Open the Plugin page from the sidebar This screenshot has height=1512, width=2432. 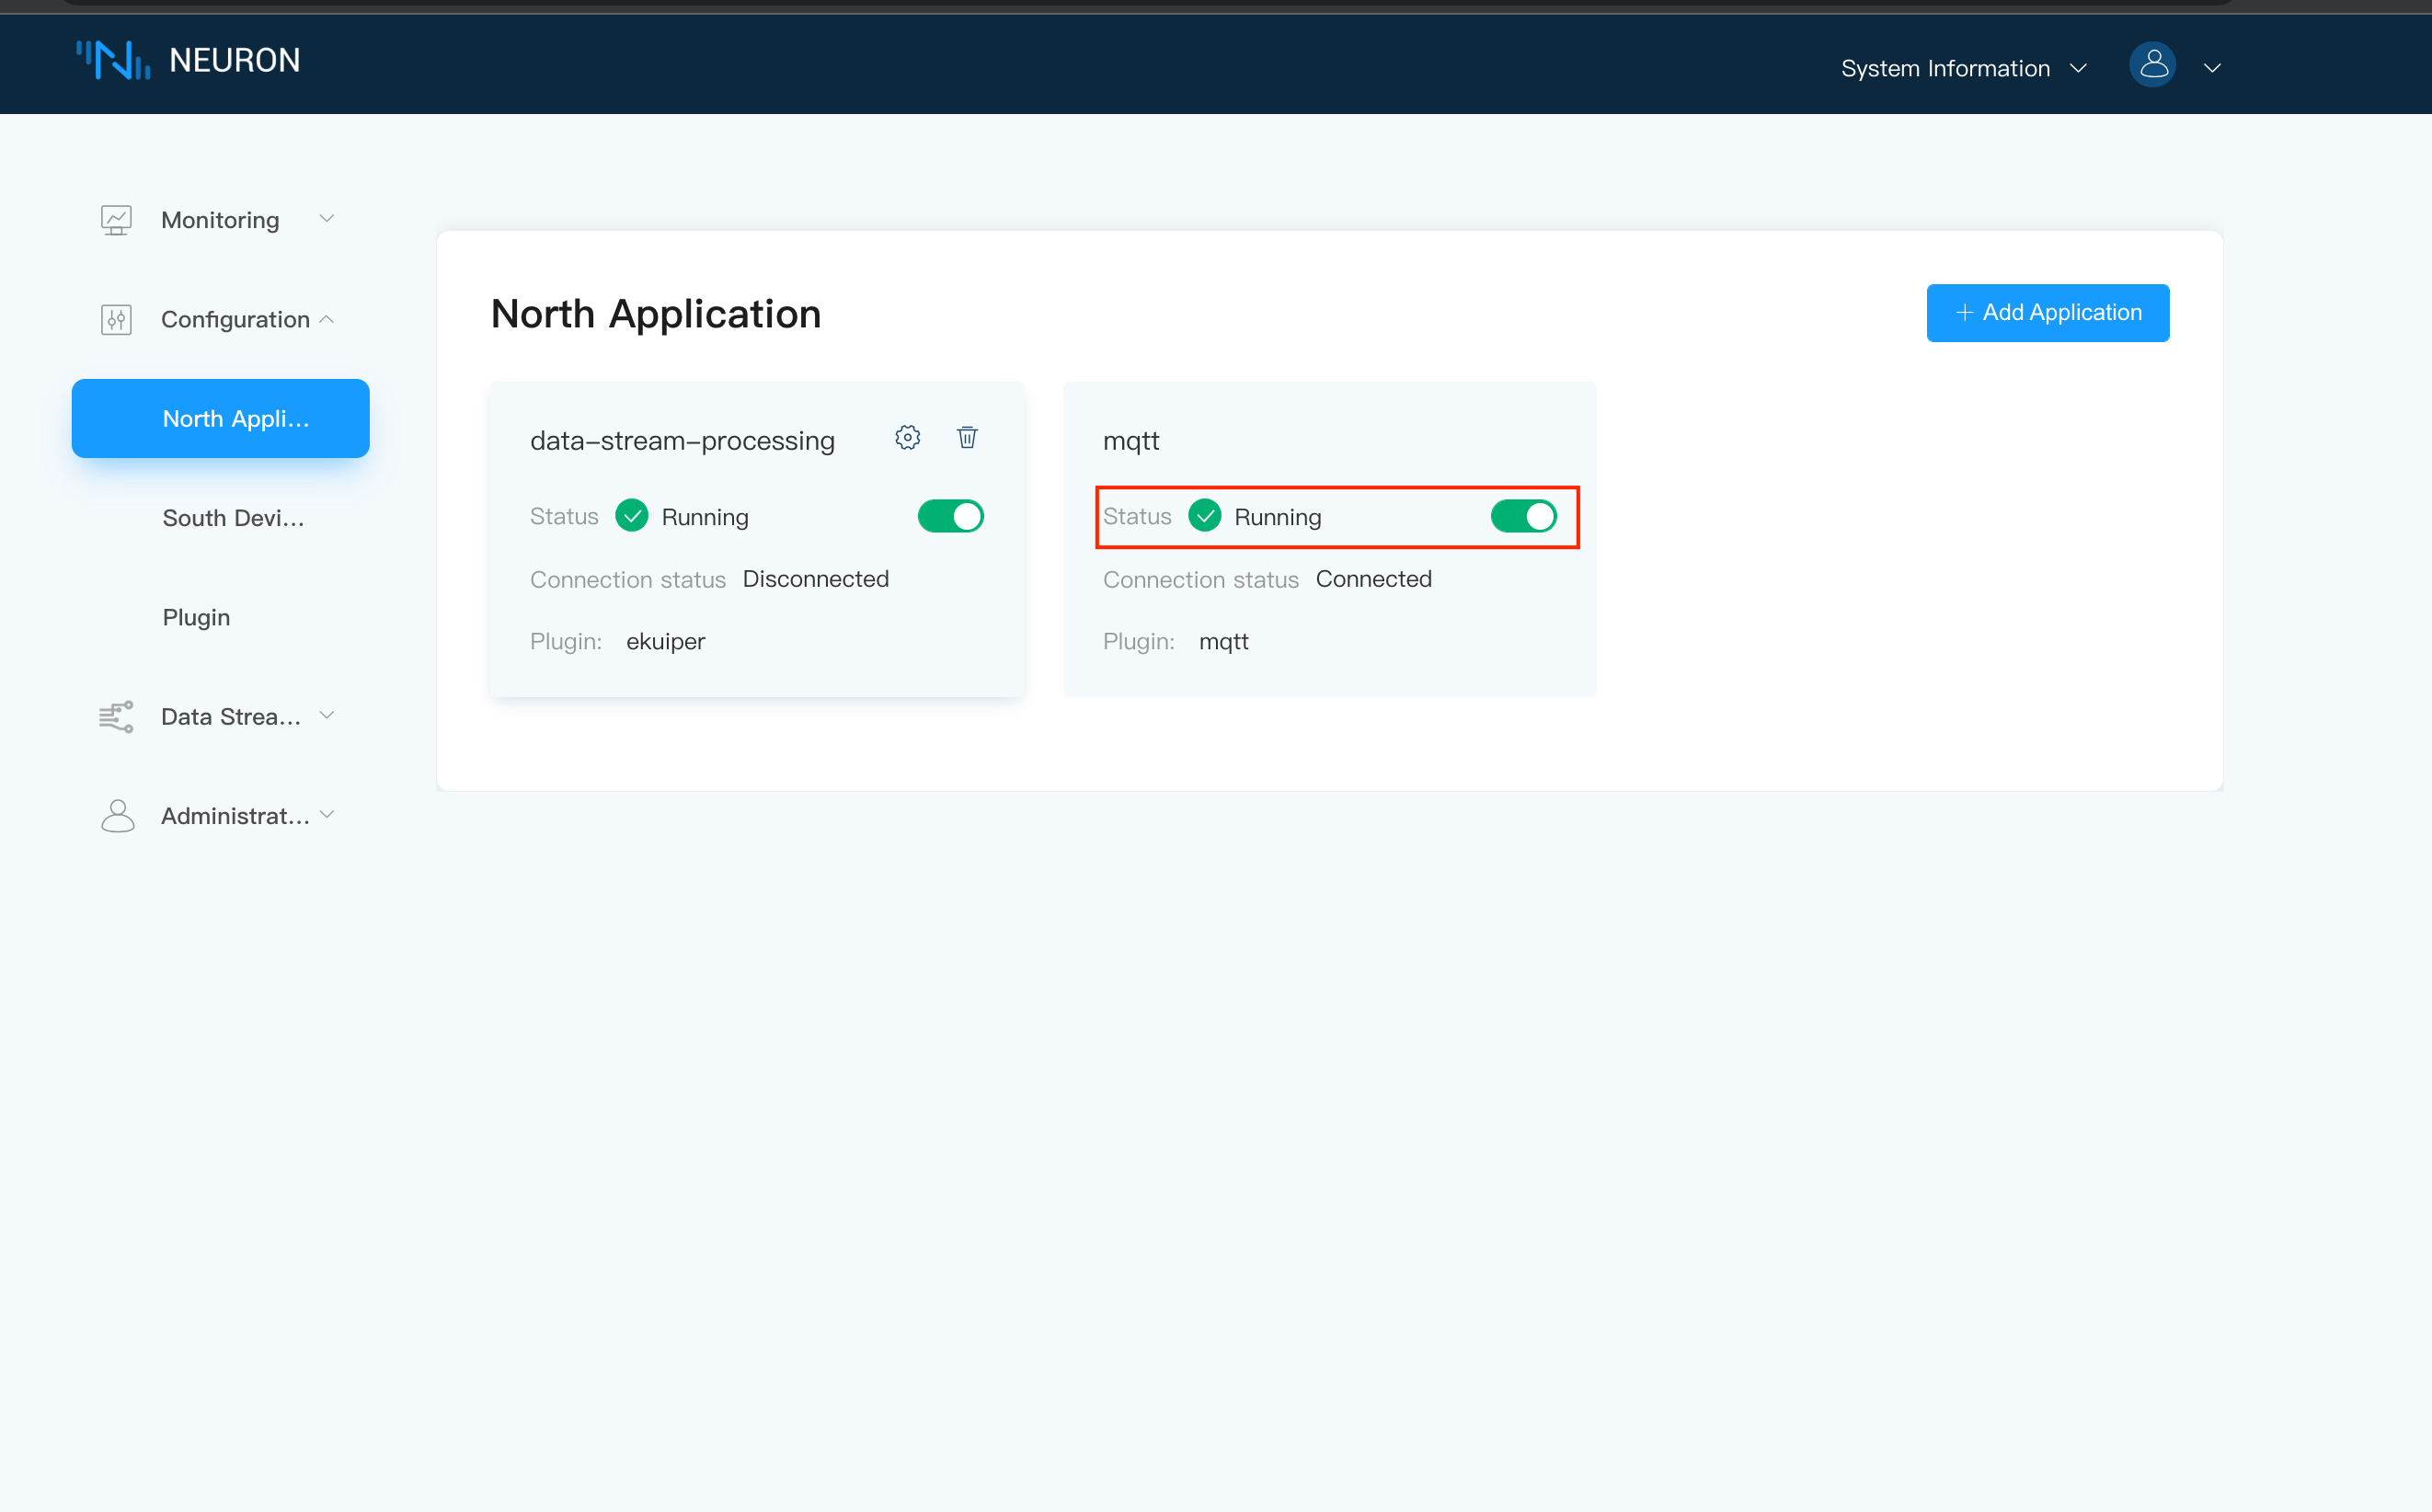pyautogui.click(x=196, y=617)
